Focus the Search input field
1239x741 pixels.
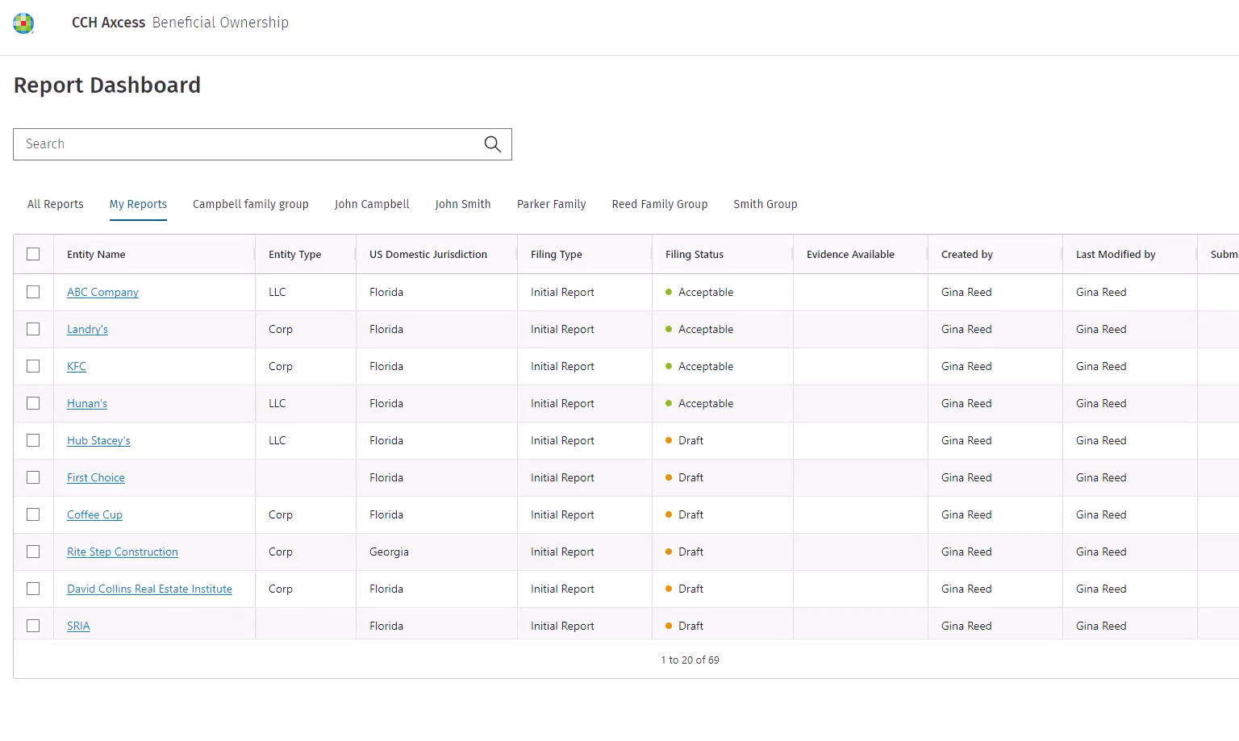[262, 144]
